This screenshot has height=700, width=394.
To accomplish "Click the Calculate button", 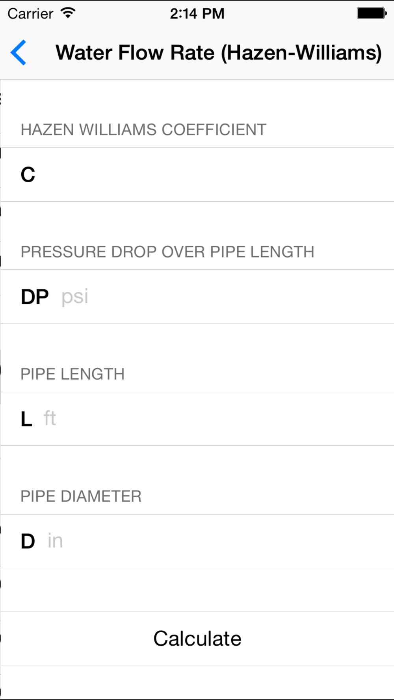I will [x=197, y=638].
